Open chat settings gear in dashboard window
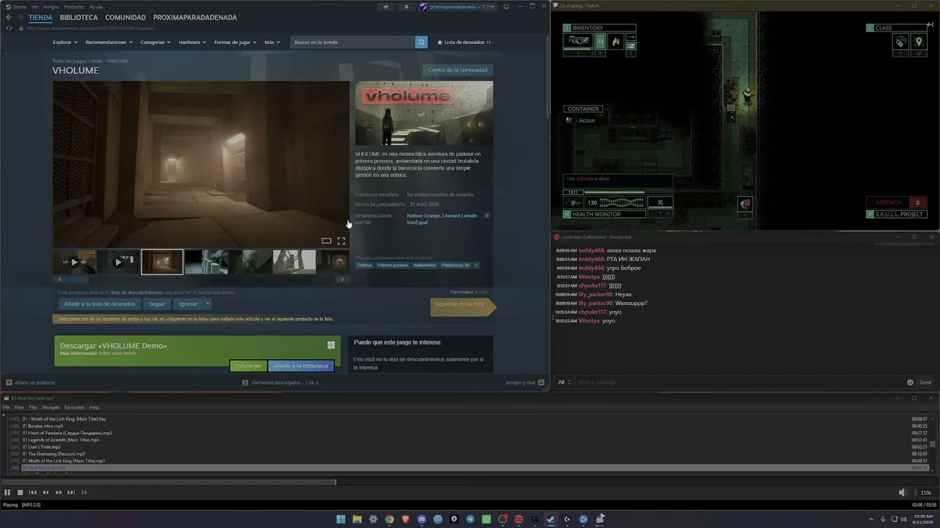 coord(910,382)
